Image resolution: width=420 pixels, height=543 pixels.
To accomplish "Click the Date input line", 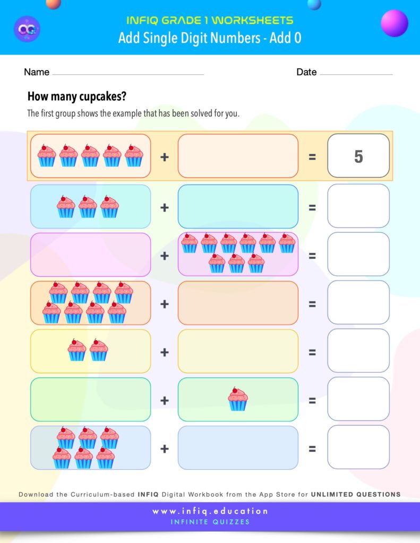I will [356, 73].
